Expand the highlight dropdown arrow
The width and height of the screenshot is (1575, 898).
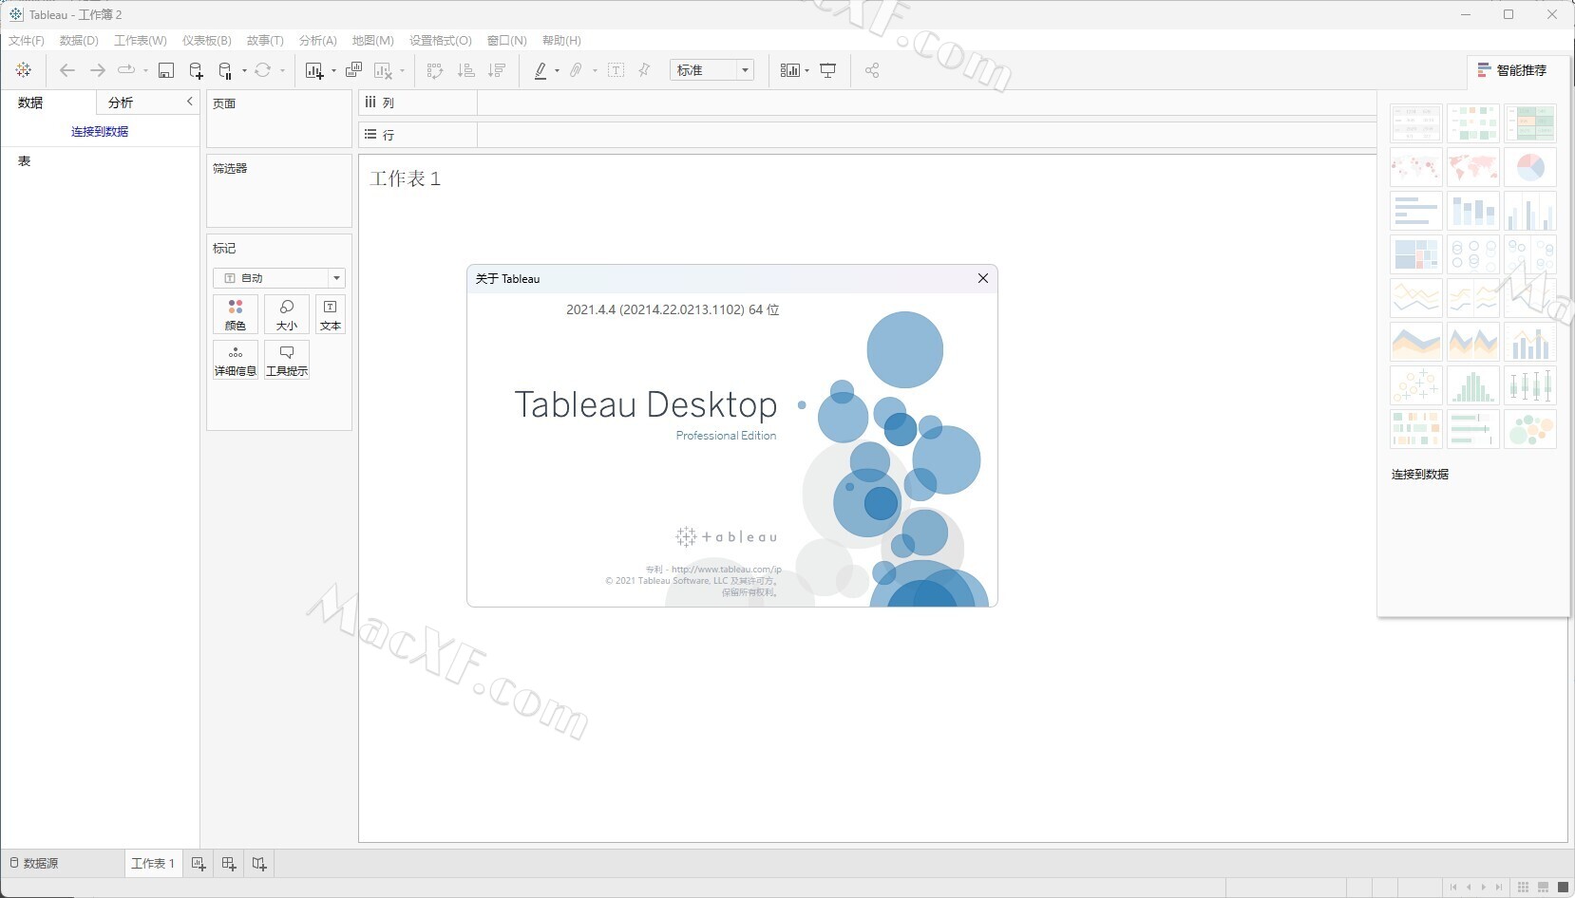click(x=557, y=71)
